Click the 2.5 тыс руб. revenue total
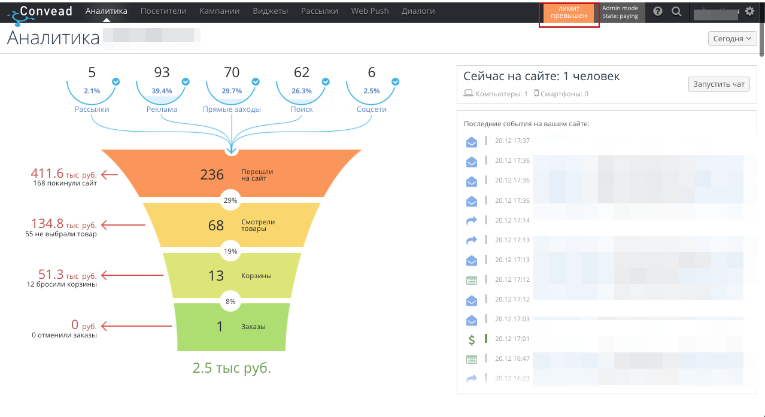Screen dimensions: 765x417 232,368
